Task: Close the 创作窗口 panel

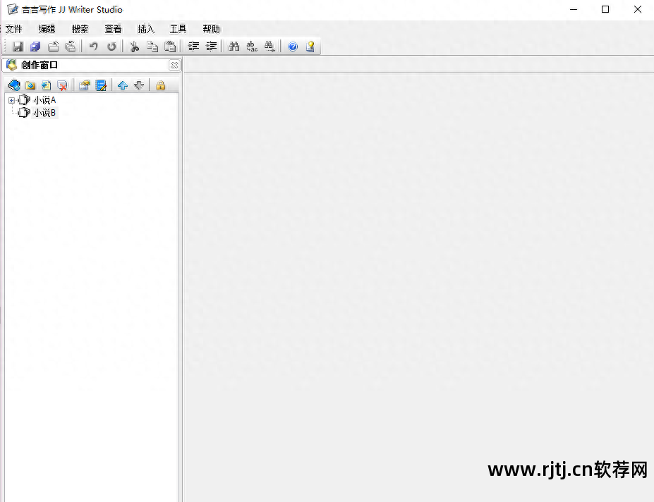Action: (x=174, y=65)
